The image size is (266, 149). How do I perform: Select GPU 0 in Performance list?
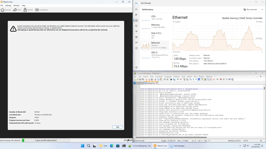155,55
